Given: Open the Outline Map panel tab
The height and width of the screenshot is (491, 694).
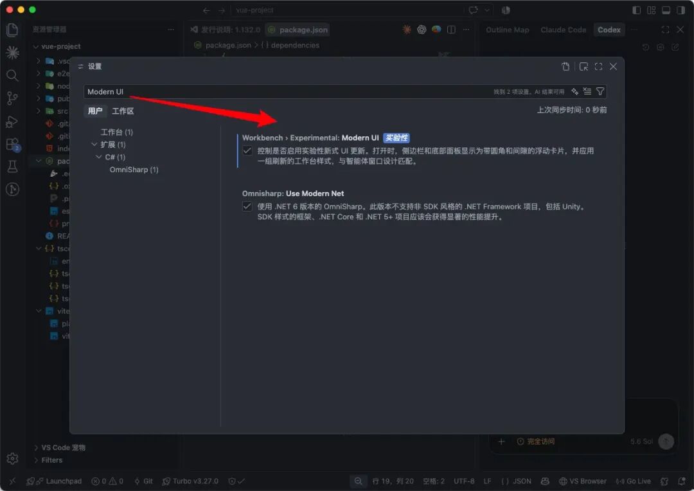Looking at the screenshot, I should pyautogui.click(x=507, y=30).
